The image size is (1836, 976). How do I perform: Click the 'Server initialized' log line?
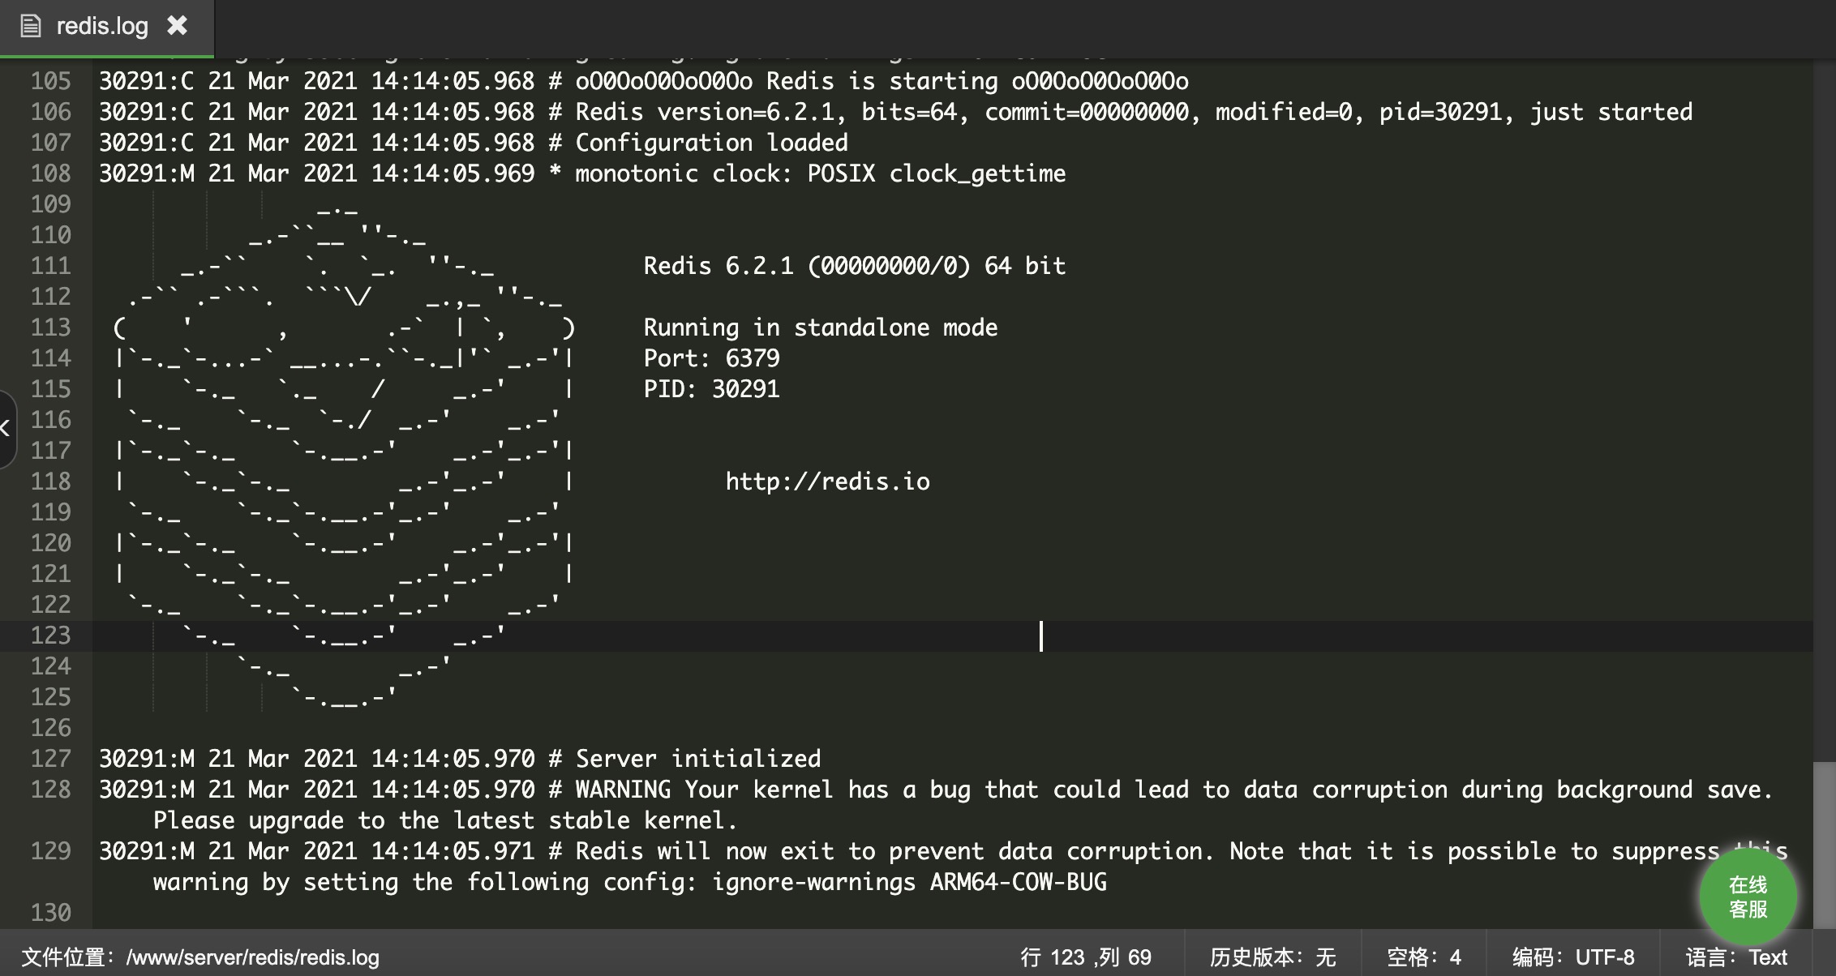460,759
